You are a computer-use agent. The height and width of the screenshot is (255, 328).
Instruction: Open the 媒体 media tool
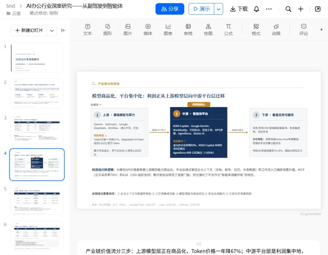coord(148,30)
